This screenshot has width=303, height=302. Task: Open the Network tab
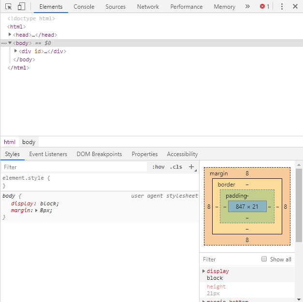(x=148, y=7)
